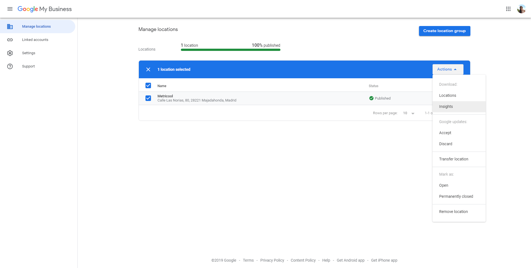Click the green published progress bar
The width and height of the screenshot is (531, 268).
tap(230, 50)
